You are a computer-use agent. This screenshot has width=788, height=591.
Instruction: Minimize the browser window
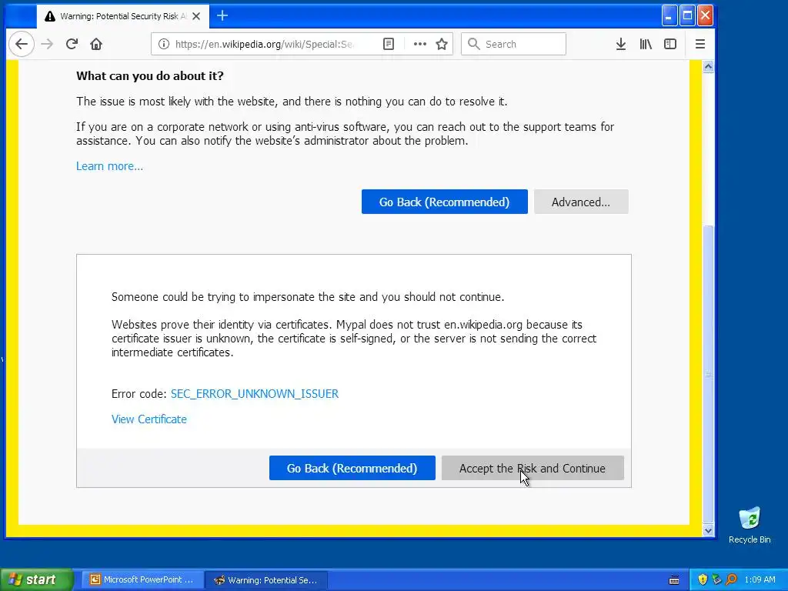(x=669, y=15)
